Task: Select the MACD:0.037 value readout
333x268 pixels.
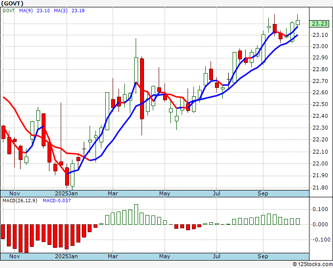Action: (x=57, y=201)
